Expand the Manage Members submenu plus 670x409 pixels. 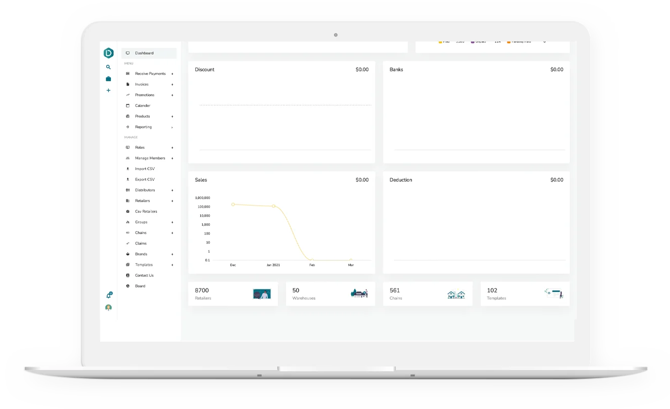pyautogui.click(x=172, y=158)
